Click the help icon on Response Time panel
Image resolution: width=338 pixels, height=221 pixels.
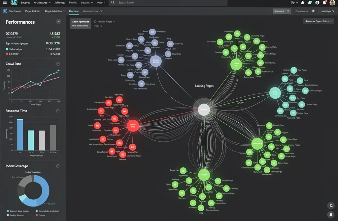point(58,111)
